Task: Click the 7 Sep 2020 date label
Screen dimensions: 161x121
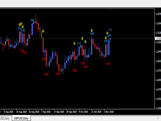Action: 46,112
